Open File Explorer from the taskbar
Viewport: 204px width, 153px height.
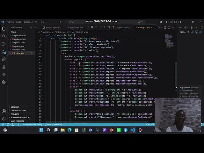coord(62,130)
